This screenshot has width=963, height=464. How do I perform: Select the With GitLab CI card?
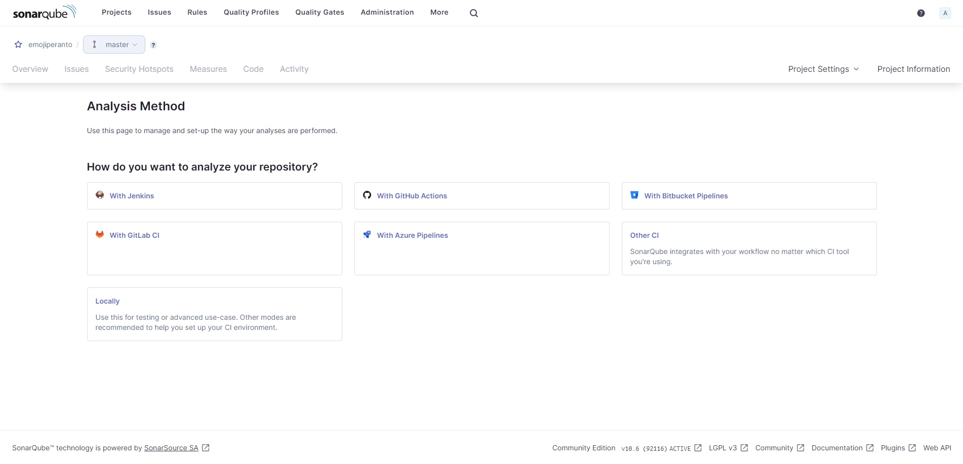click(134, 235)
